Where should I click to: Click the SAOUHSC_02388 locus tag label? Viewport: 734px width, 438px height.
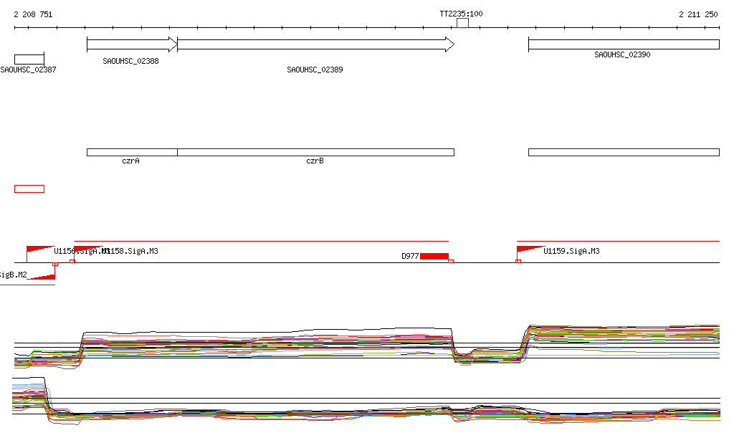tap(130, 62)
